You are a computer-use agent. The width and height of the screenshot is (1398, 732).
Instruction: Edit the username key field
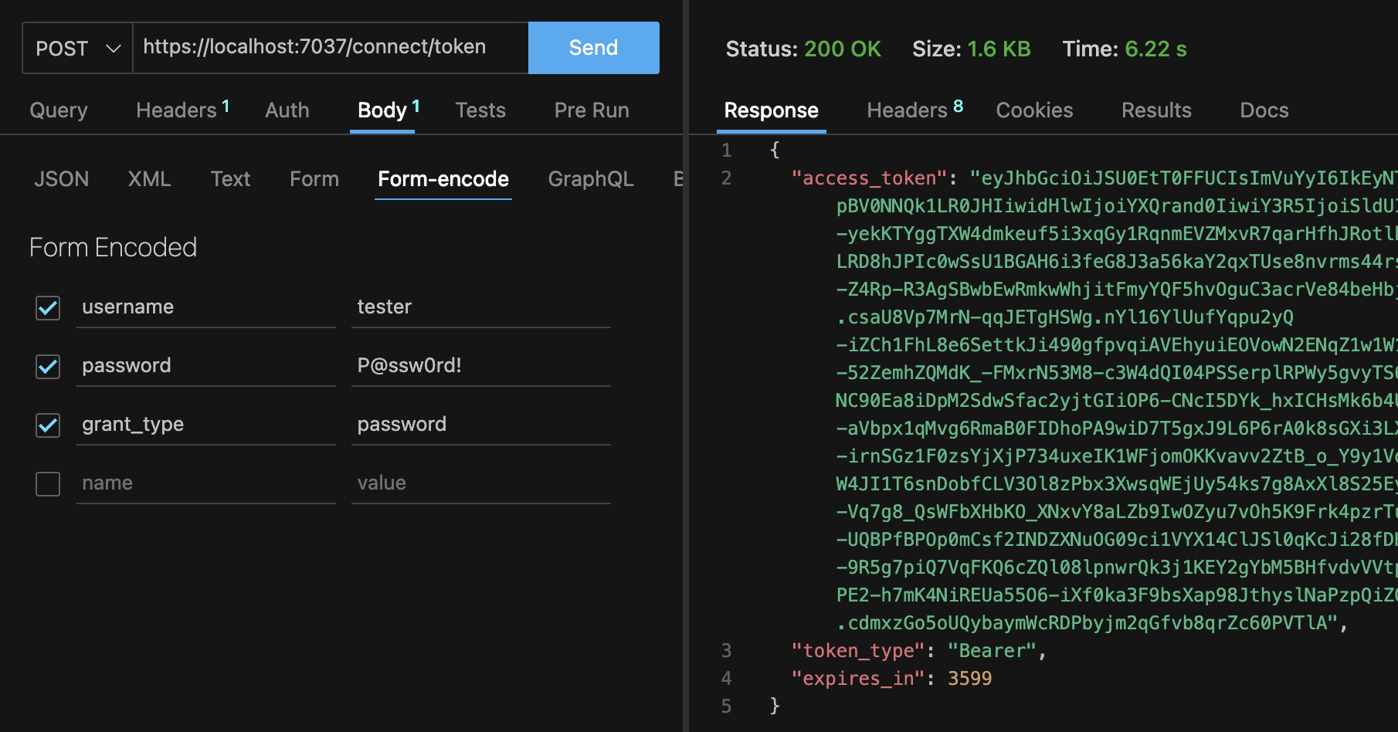pos(205,307)
